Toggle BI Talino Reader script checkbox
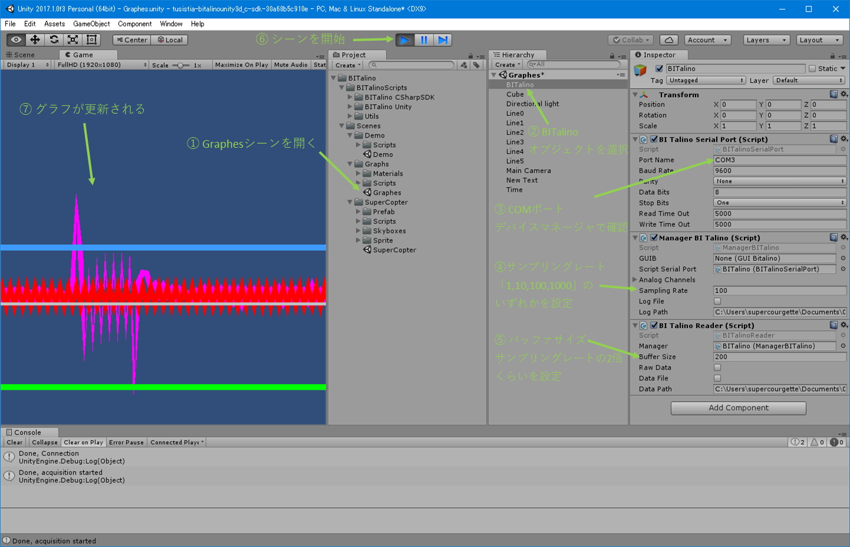 coord(654,326)
